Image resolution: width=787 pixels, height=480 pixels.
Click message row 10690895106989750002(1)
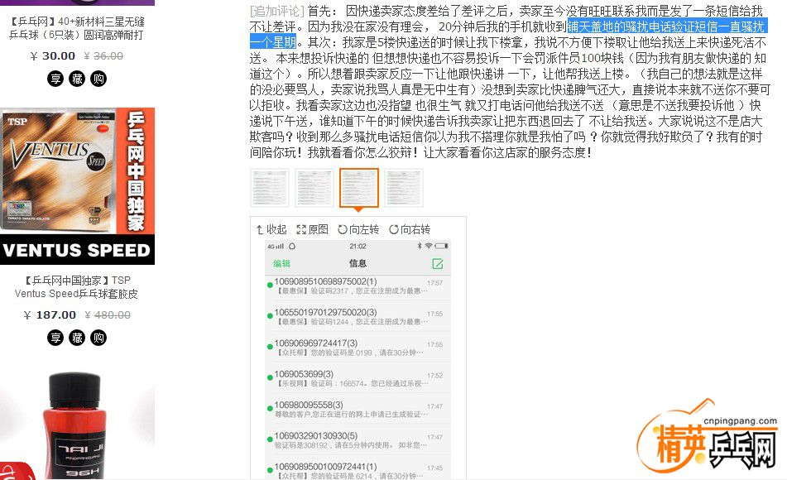point(358,286)
